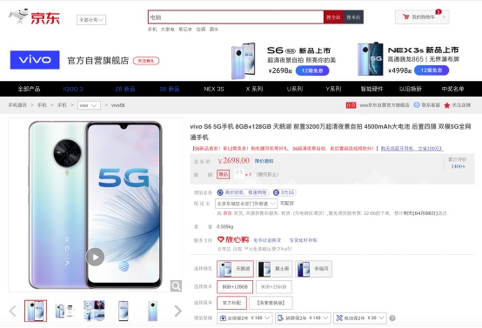Open the NEX 3S menu tab
This screenshot has height=328, width=482.
214,89
